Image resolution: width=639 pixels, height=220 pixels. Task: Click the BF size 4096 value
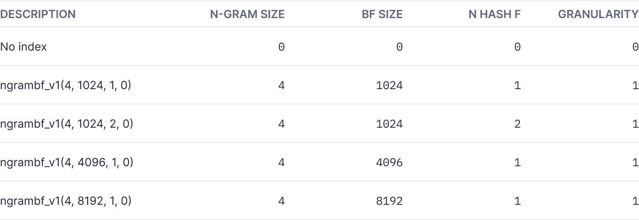[x=389, y=163]
